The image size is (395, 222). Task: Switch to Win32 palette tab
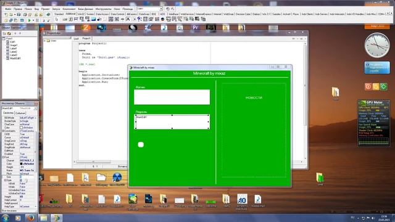tap(81, 14)
